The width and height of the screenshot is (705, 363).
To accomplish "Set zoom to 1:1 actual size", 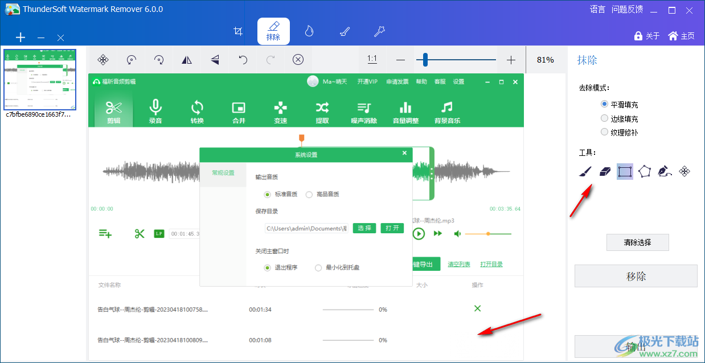I will tap(372, 59).
